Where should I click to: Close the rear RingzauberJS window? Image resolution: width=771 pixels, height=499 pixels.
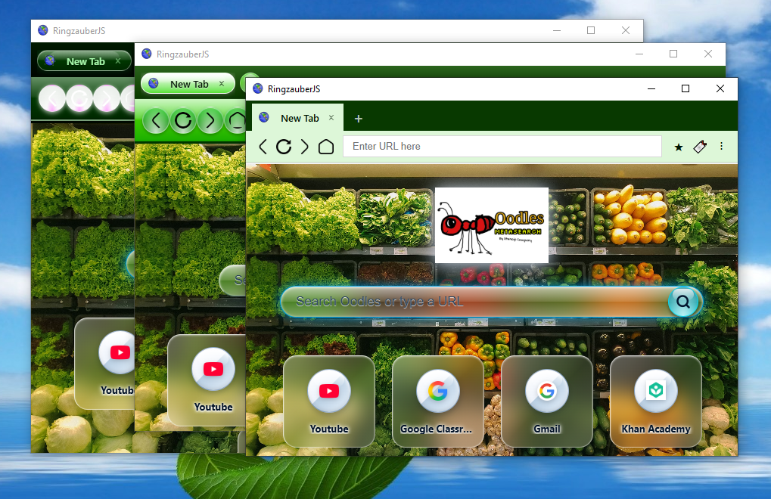click(x=626, y=30)
